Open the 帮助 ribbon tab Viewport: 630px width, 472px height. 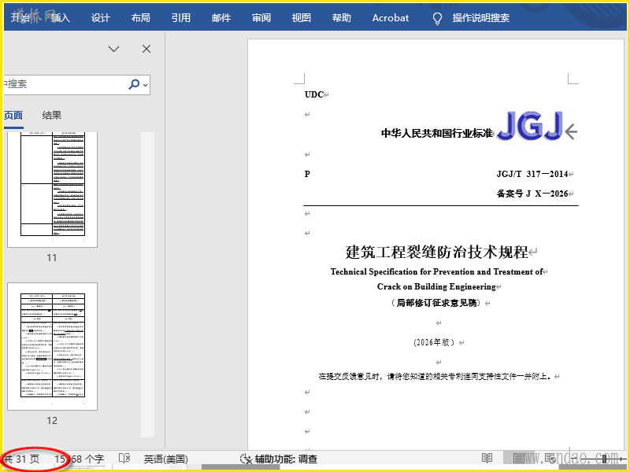tap(342, 17)
